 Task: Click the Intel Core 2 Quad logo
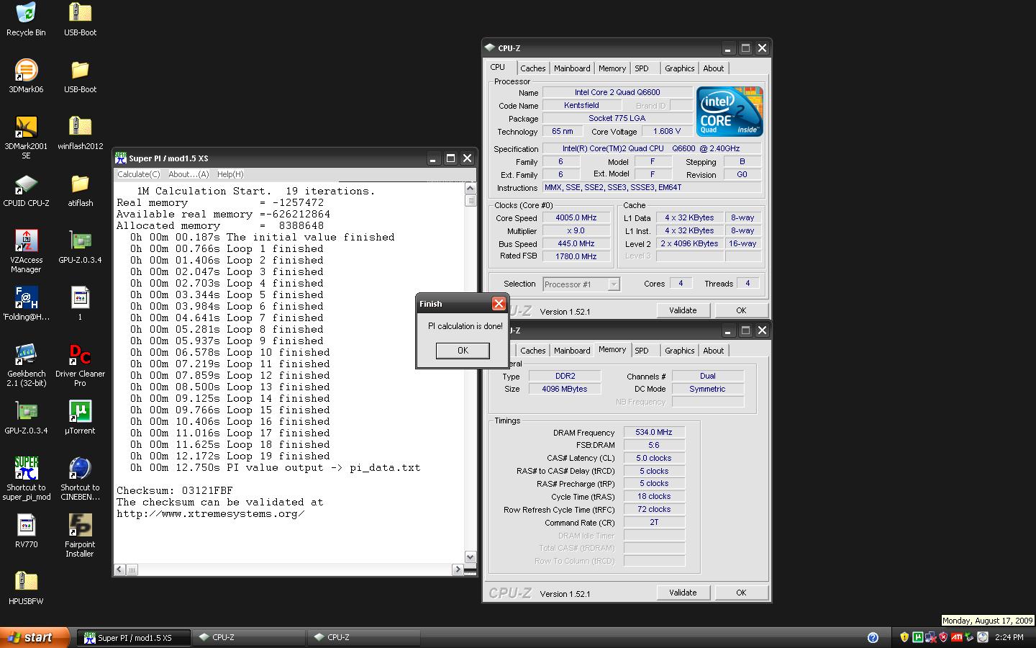click(730, 112)
